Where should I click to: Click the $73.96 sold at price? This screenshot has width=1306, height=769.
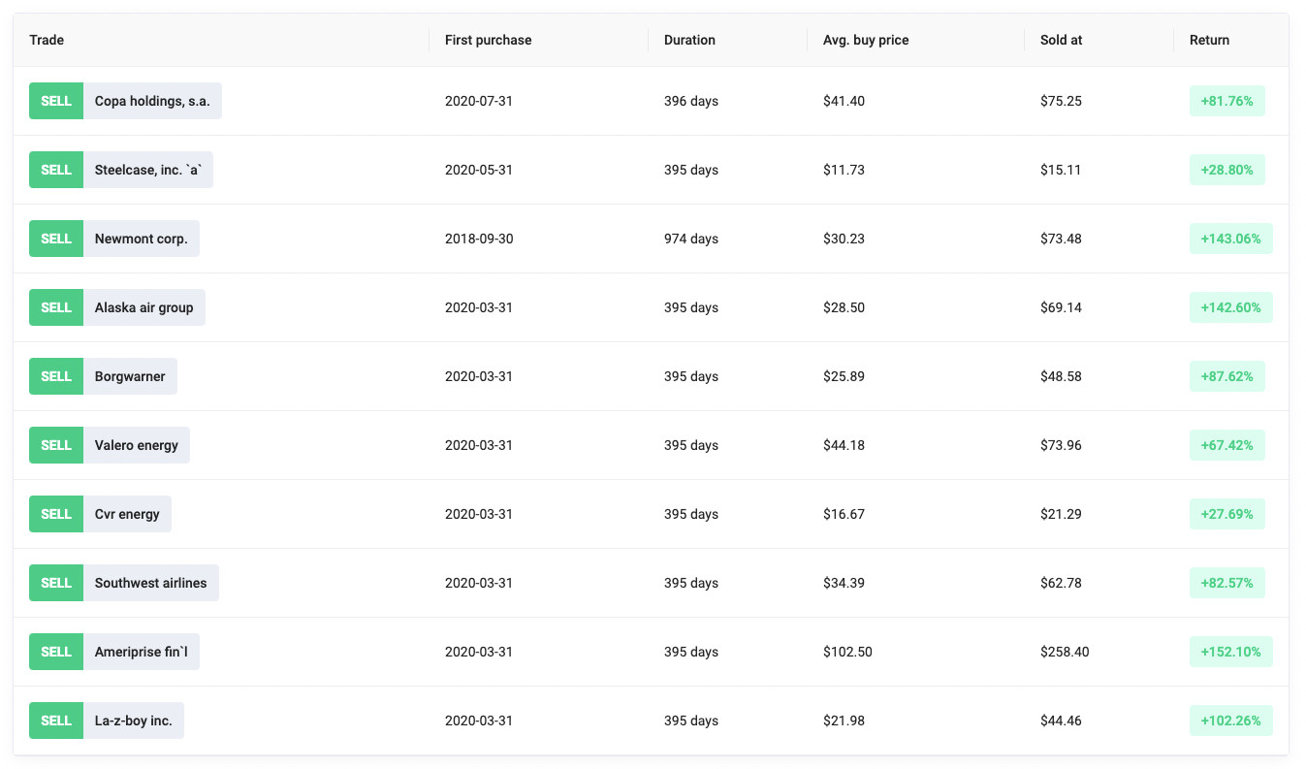pos(1061,445)
